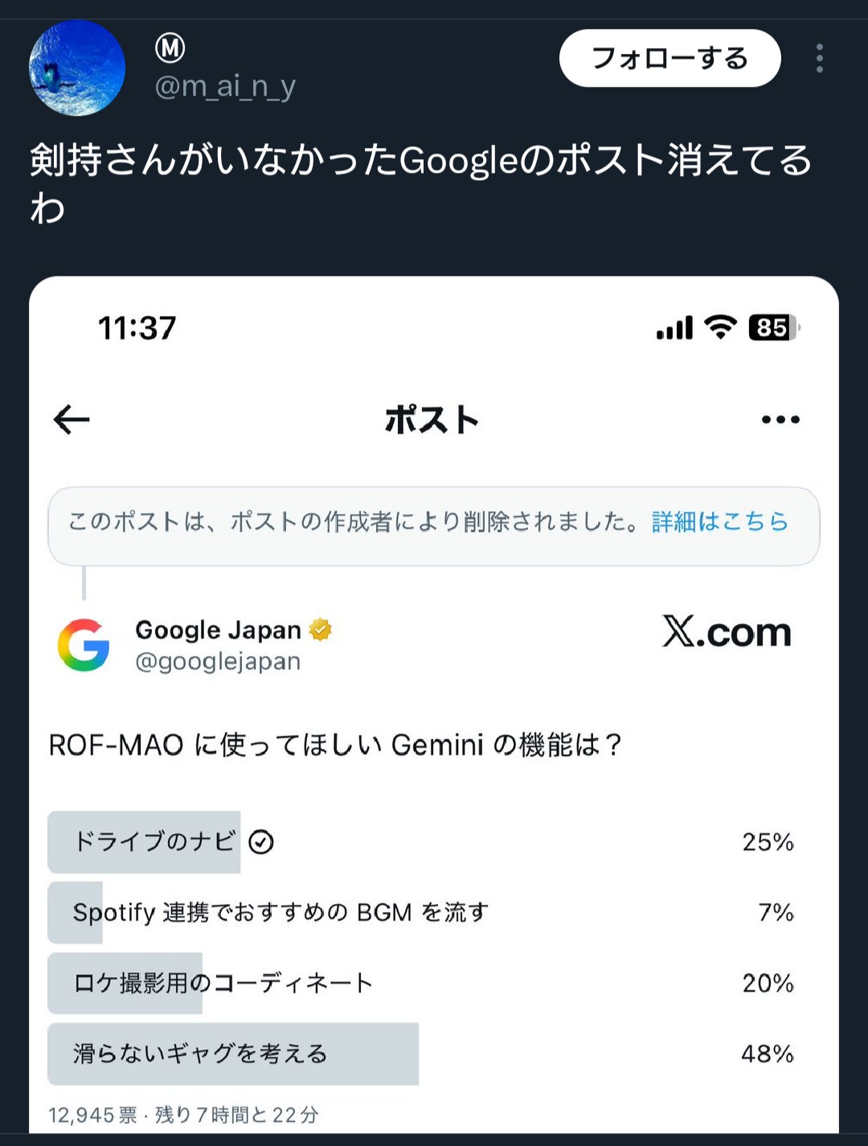Click the battery indicator showing 85
The height and width of the screenshot is (1146, 868).
pos(772,328)
